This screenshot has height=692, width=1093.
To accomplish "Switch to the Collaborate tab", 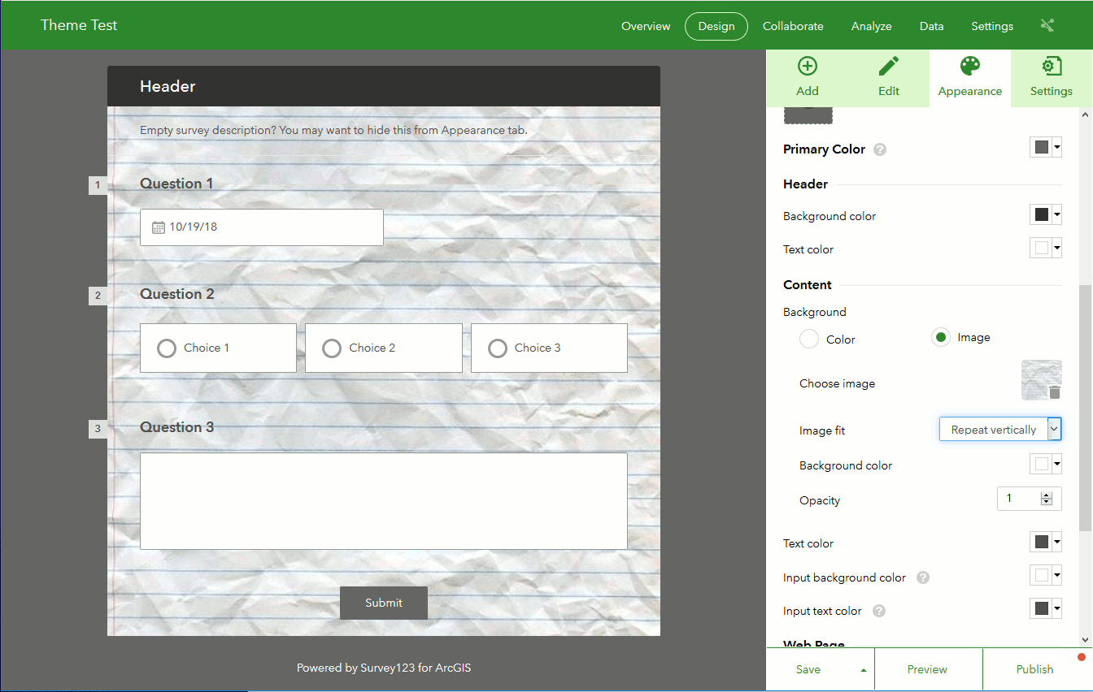I will pos(793,26).
